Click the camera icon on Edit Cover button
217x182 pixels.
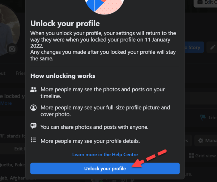pyautogui.click(x=200, y=2)
